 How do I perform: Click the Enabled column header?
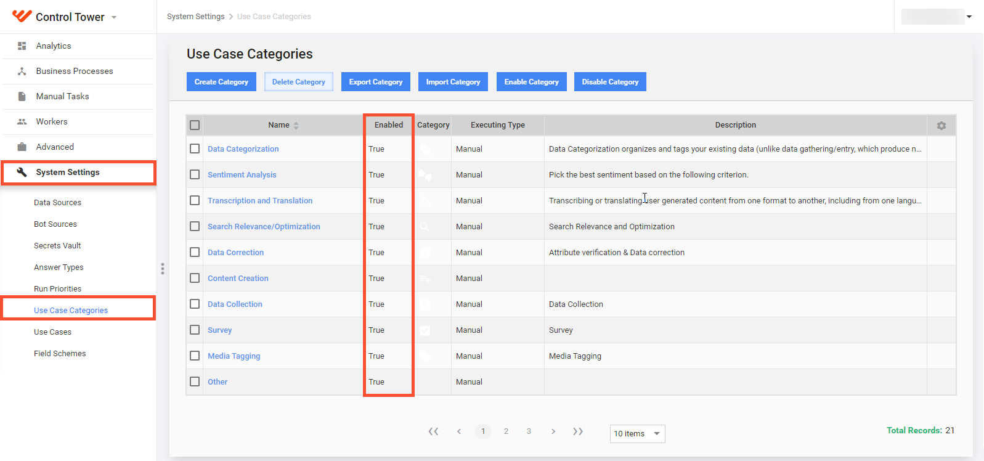pyautogui.click(x=389, y=124)
